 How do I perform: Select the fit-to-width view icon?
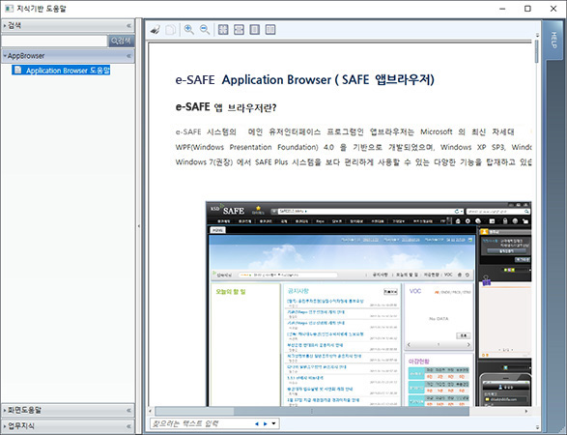coord(239,30)
